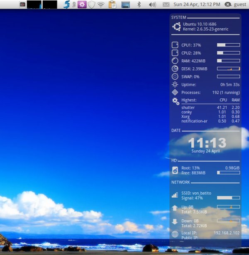249x255 pixels.
Task: Click the empty SWAP usage bar
Action: 228,76
